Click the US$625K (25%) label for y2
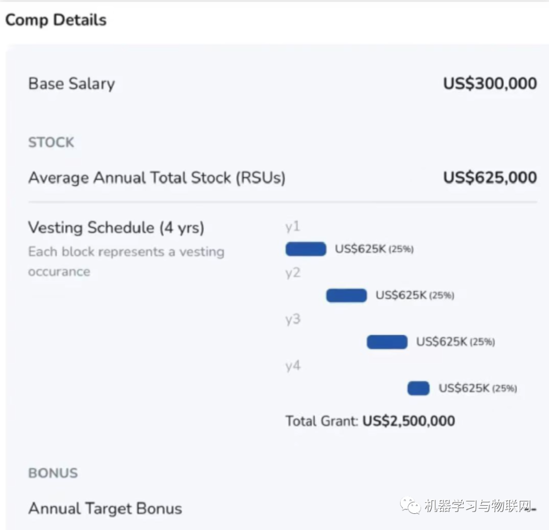The width and height of the screenshot is (549, 530). (415, 296)
